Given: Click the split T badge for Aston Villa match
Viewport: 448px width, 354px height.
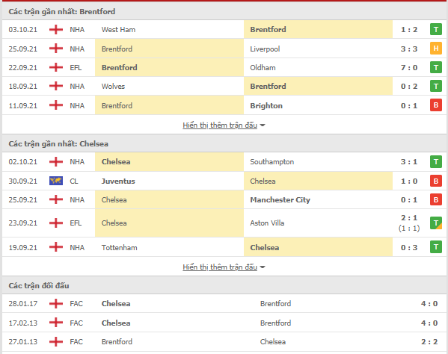Looking at the screenshot, I should click(x=436, y=223).
